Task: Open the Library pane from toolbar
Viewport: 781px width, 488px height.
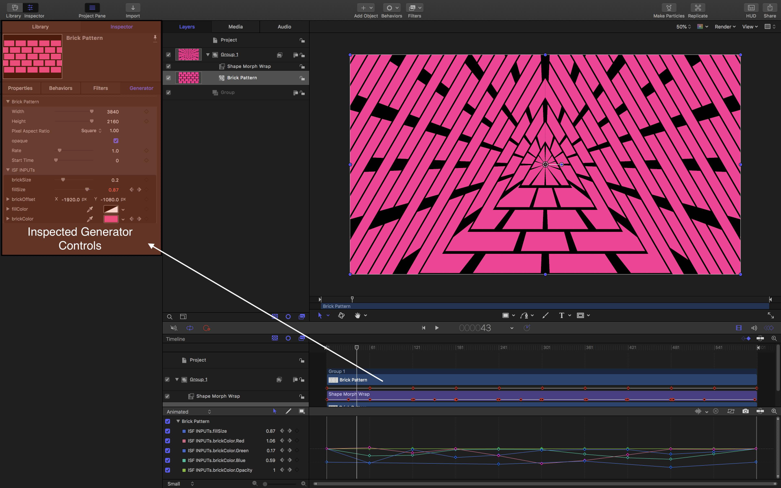Action: [14, 8]
